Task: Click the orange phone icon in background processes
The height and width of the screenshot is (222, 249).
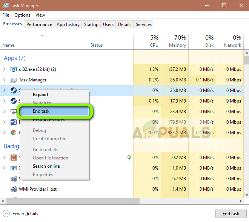Action: point(14,158)
